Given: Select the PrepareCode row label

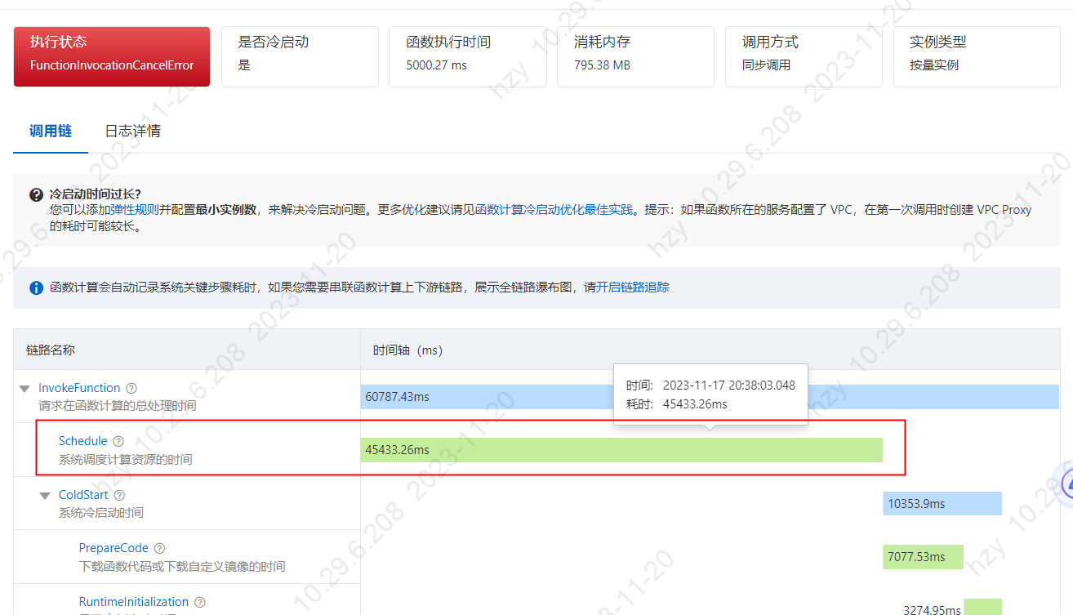Looking at the screenshot, I should [114, 548].
